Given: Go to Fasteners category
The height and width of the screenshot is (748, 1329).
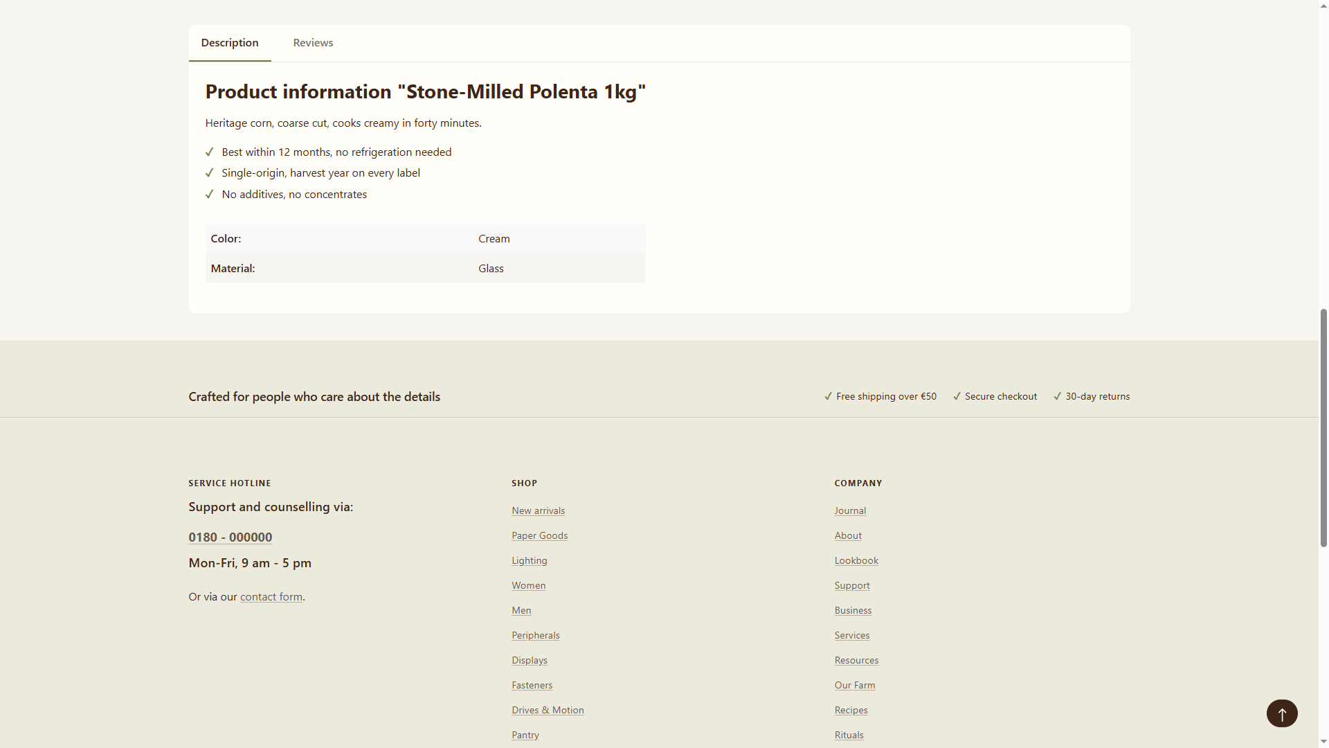Looking at the screenshot, I should click(x=532, y=686).
